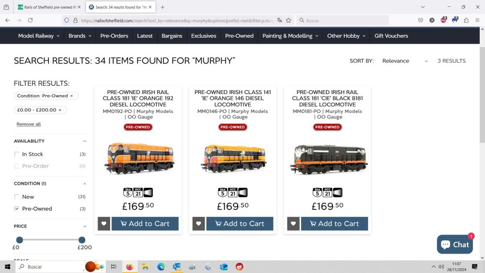
Task: Open Firefox from the taskbar
Action: coord(129,267)
